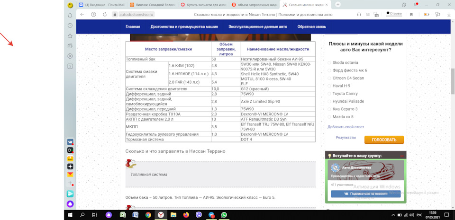Enable reader mode icon in address bar
Viewport: 455px width, 220px height.
point(368,15)
